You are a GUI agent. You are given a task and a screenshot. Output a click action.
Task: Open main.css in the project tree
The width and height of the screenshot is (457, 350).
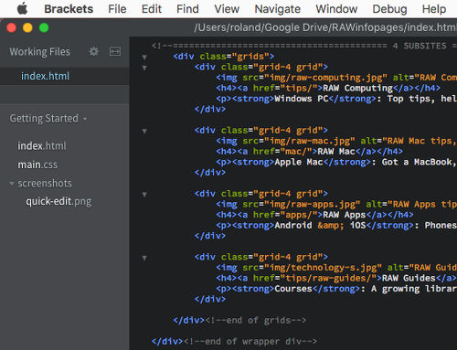point(37,164)
